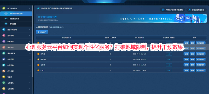Click 编辑 in the 心理1 row
This screenshot has height=94, width=209.
(x=186, y=70)
